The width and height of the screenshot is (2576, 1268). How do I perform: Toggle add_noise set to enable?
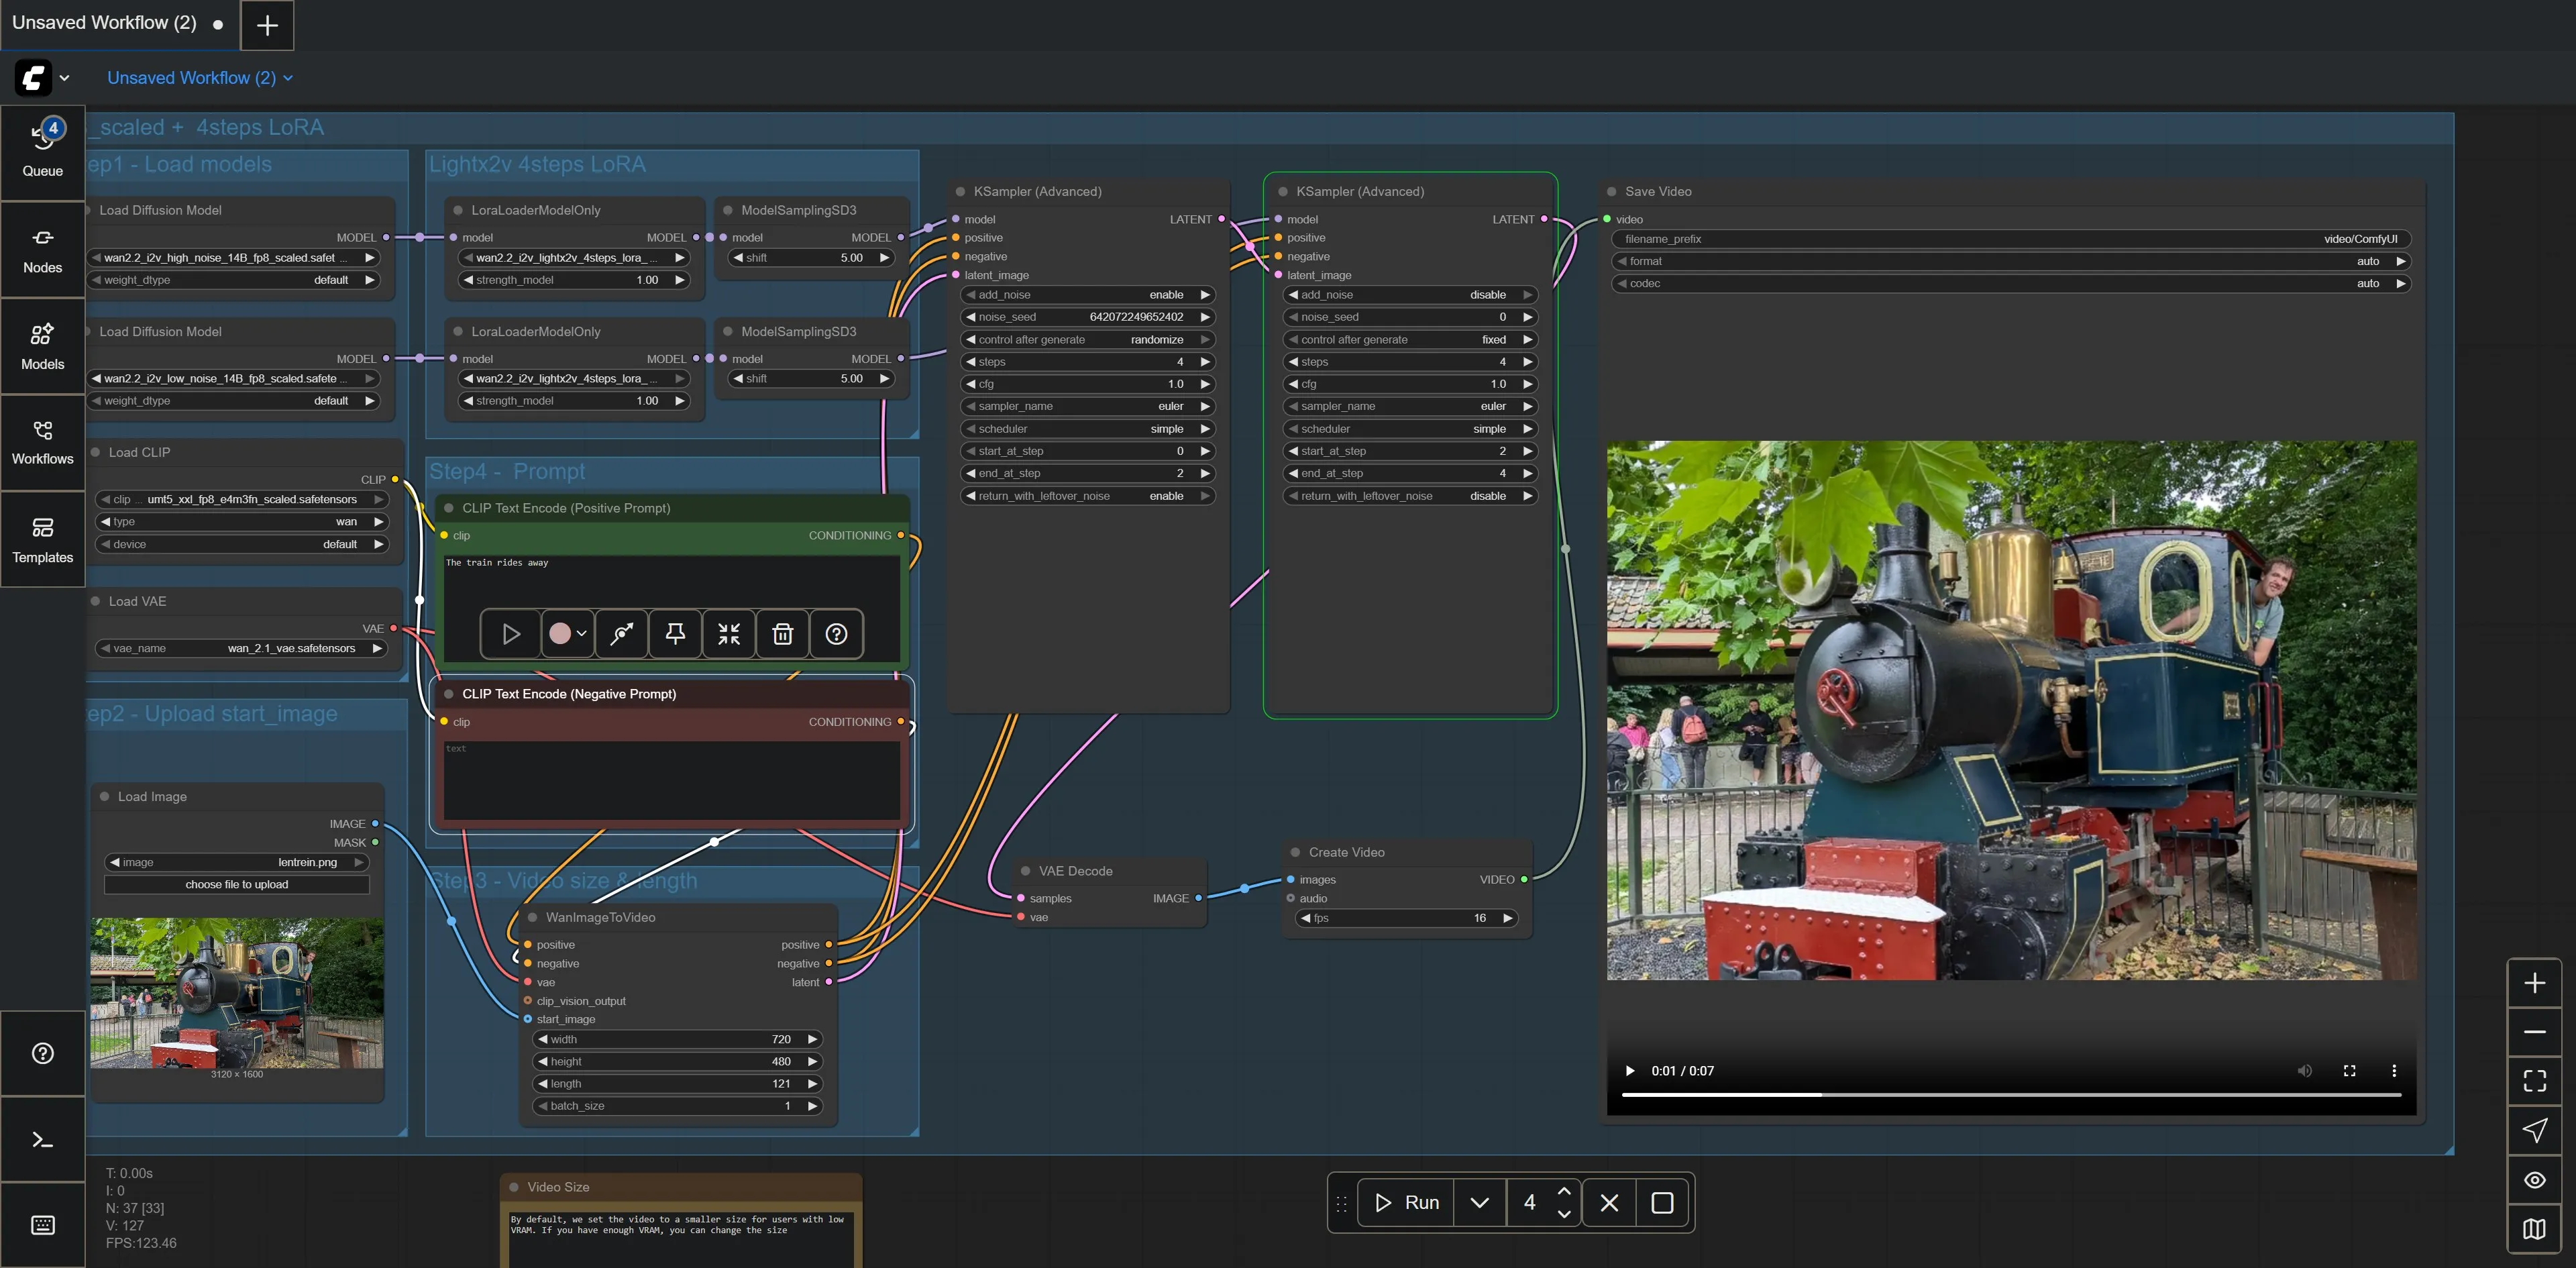tap(1088, 295)
